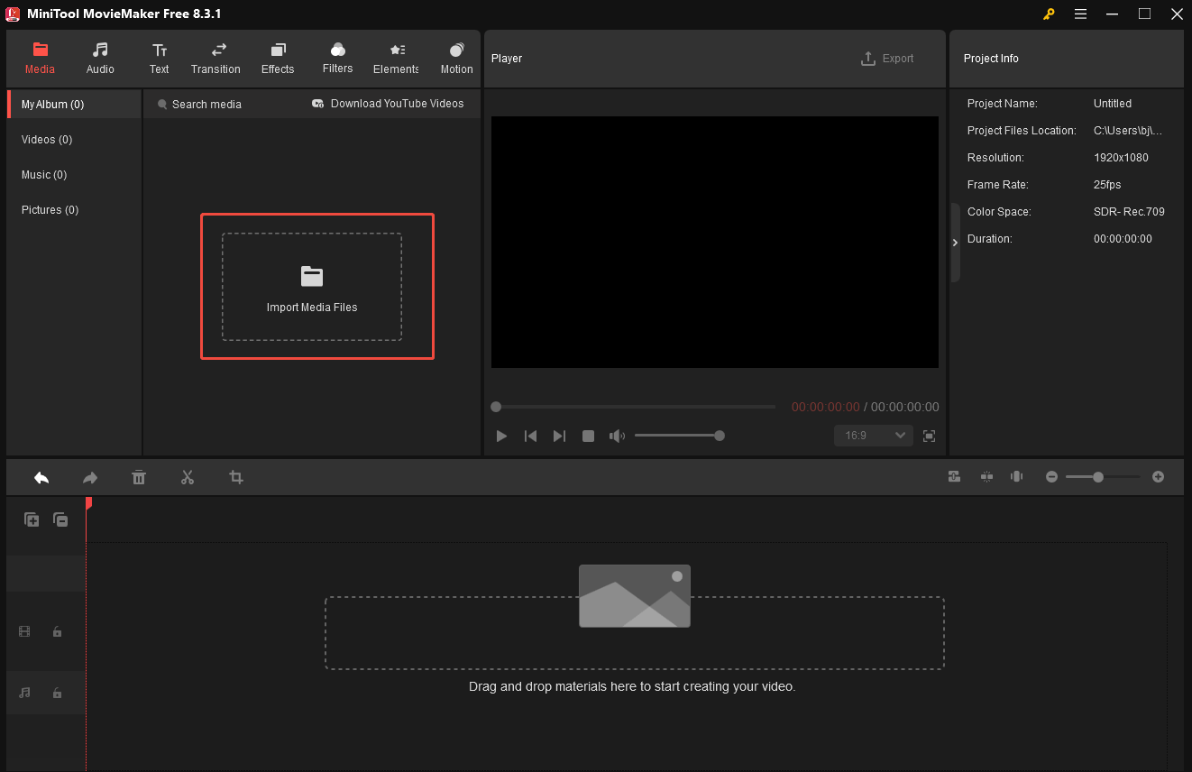The image size is (1192, 772).
Task: Click the Export button
Action: point(887,58)
